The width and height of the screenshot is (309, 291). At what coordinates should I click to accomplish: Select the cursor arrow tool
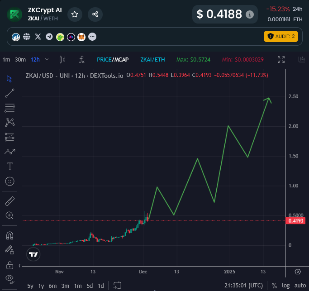pos(9,79)
